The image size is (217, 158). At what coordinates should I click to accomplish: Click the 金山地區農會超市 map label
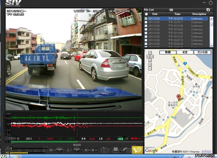pos(173,104)
